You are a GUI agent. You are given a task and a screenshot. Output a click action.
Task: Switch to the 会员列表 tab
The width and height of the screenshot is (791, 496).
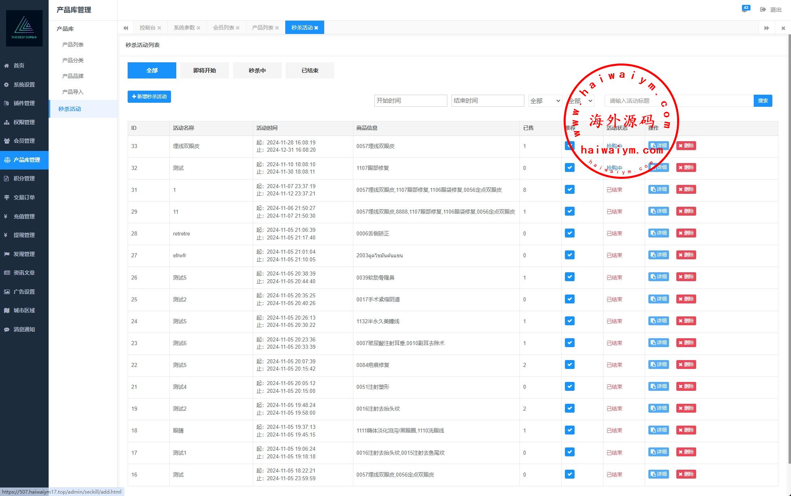click(x=224, y=28)
